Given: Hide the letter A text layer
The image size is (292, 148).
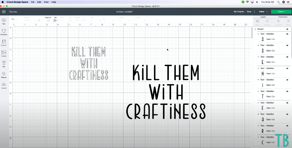Looking at the screenshot, I should pos(287,114).
